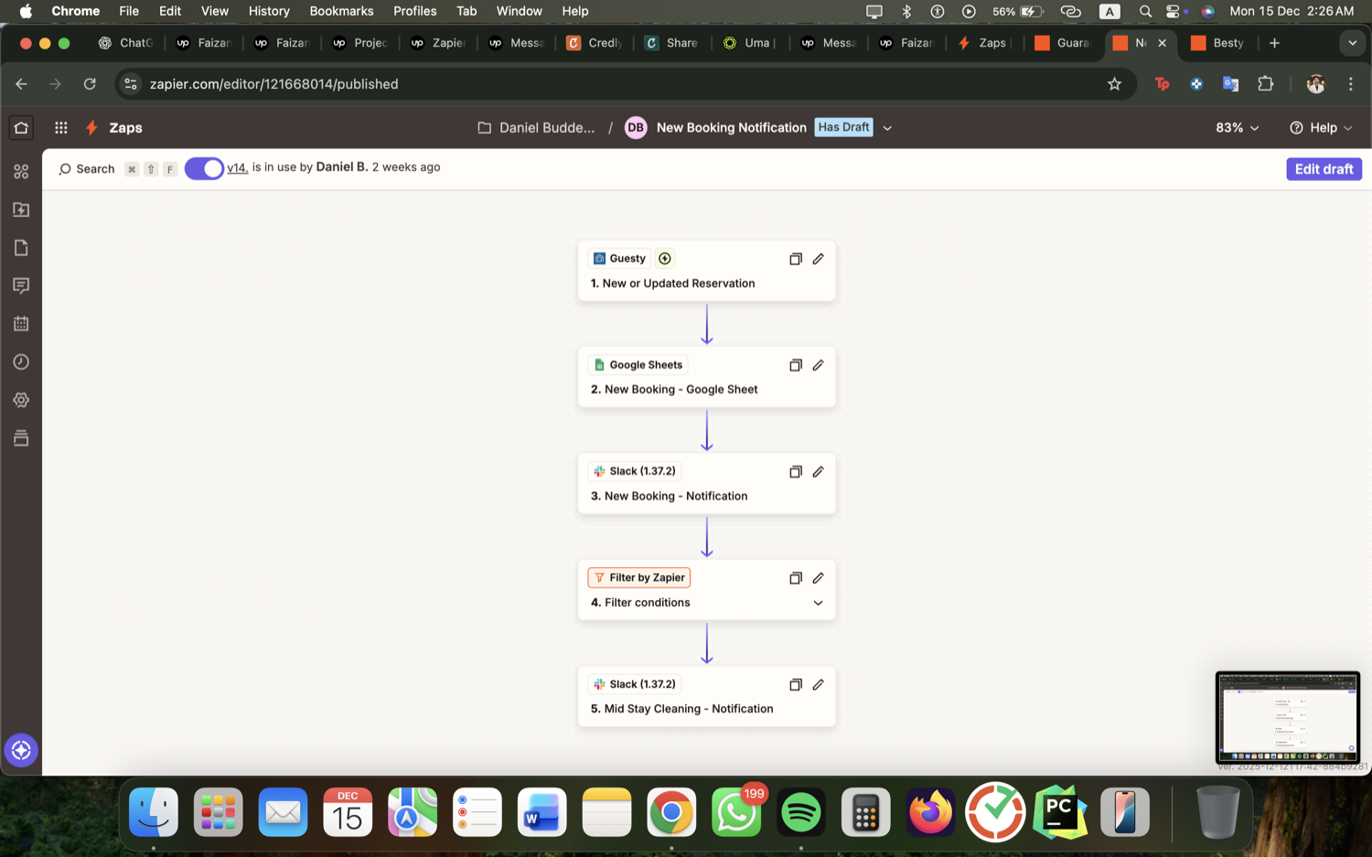The width and height of the screenshot is (1372, 857).
Task: Bookmark this page with the star icon
Action: (x=1114, y=84)
